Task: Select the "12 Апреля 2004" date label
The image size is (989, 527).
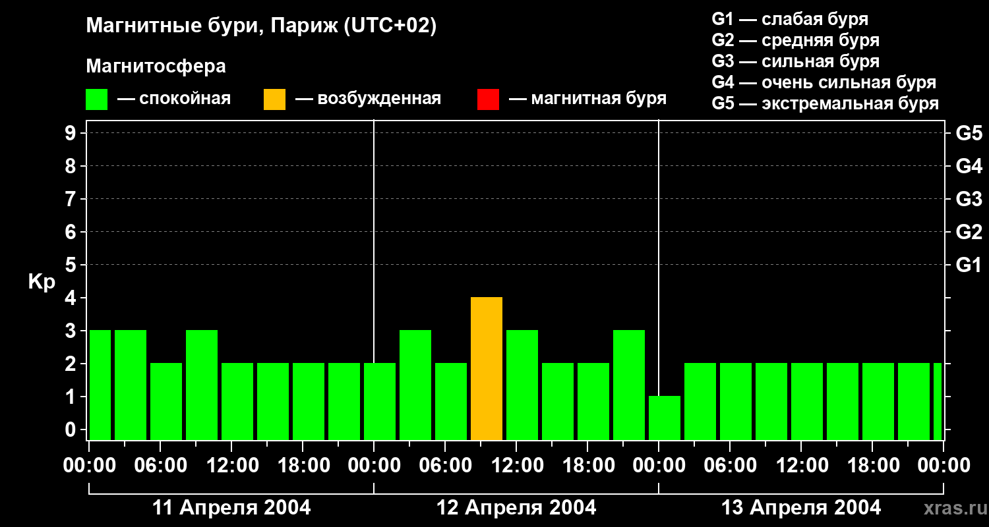Action: pos(516,507)
